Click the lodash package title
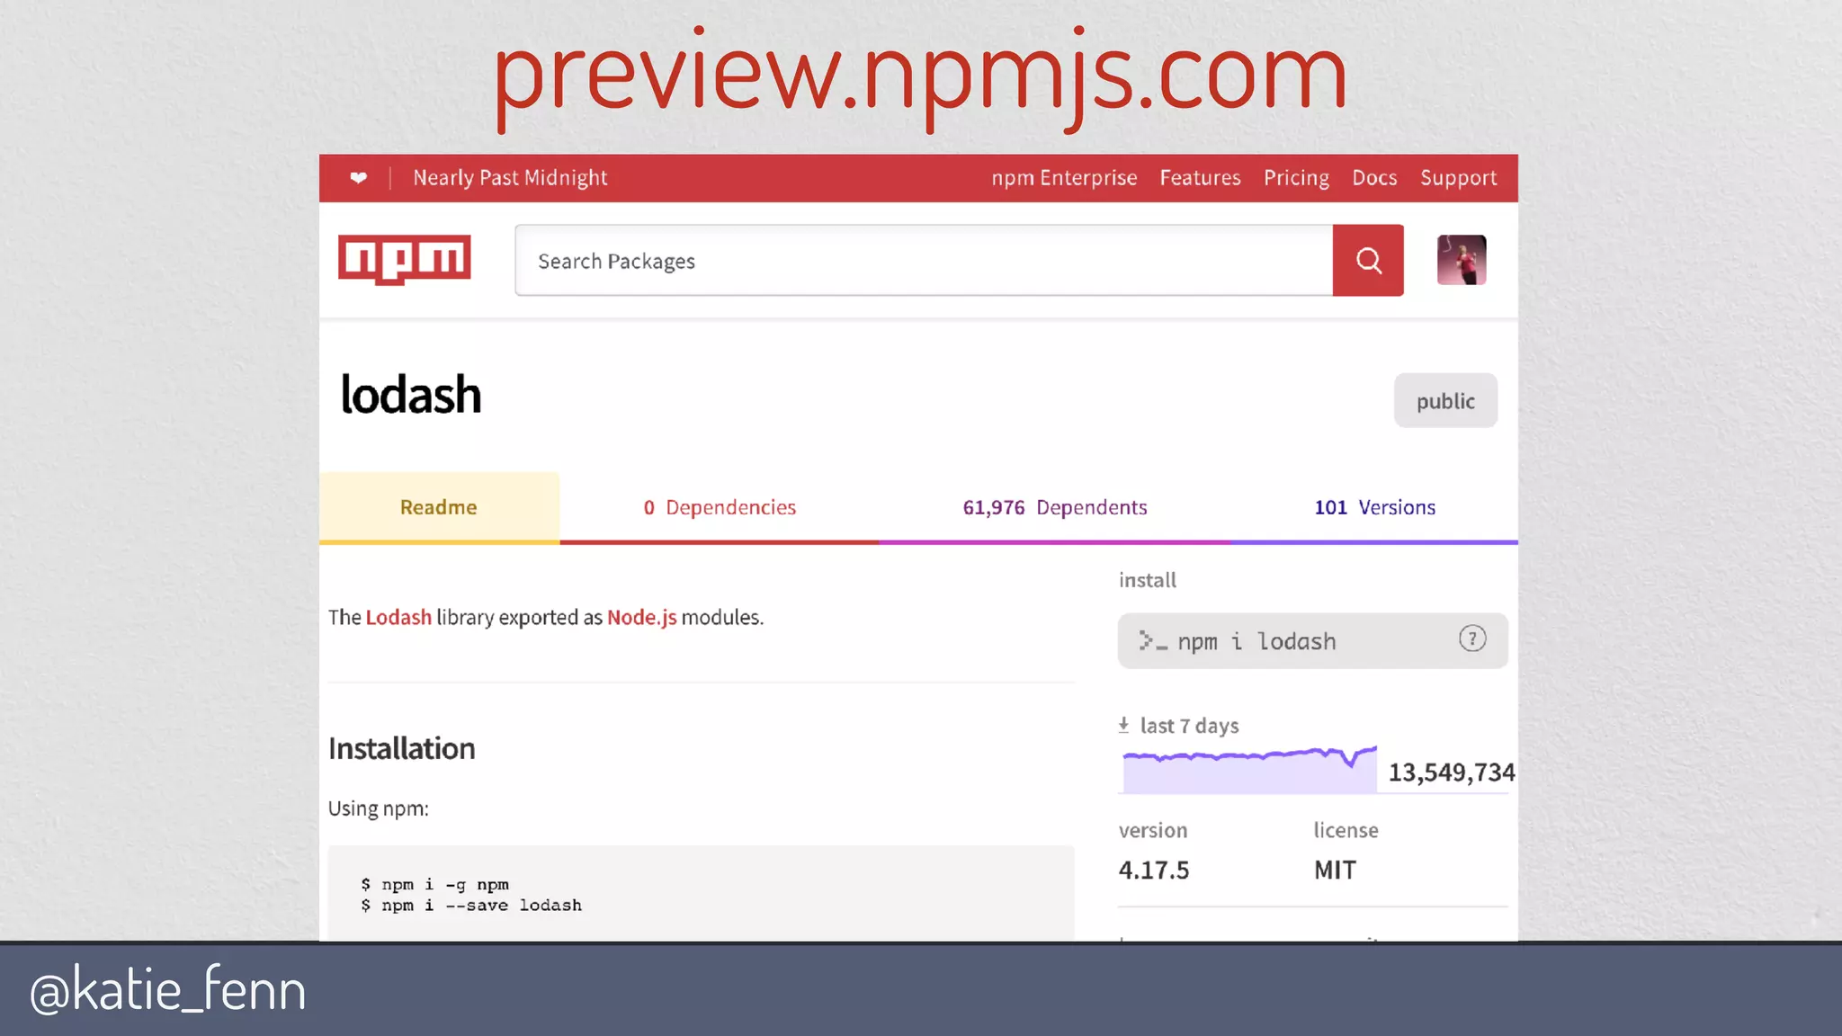This screenshot has width=1842, height=1036. click(411, 395)
